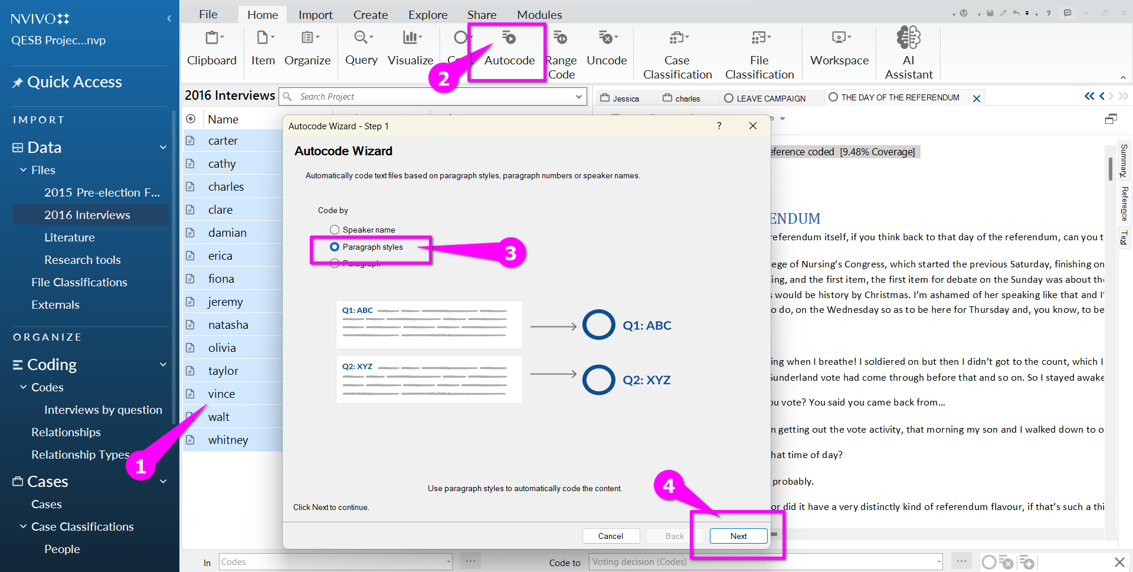Open the Search Project dropdown arrow

coord(578,97)
